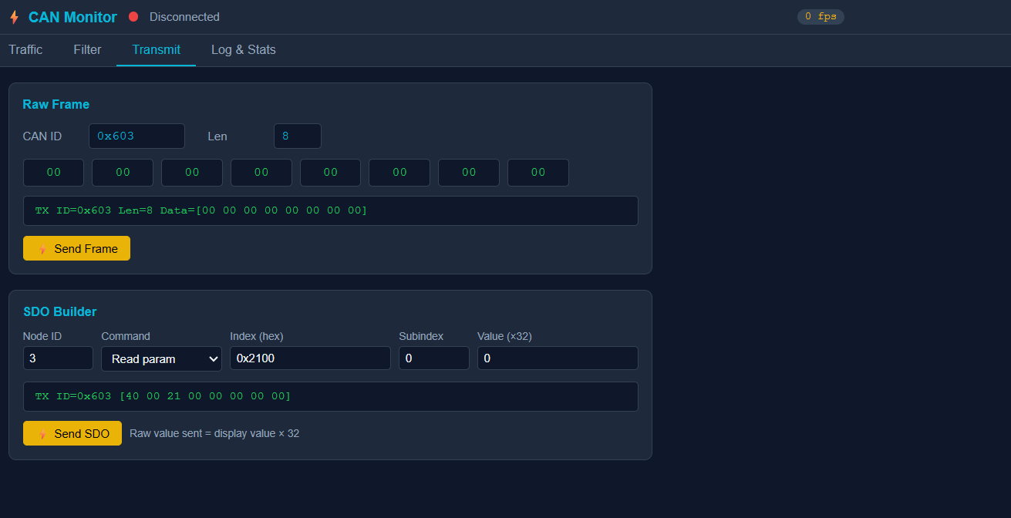Select the fourth data byte box
Viewport: 1011px width, 518px height.
tap(261, 173)
